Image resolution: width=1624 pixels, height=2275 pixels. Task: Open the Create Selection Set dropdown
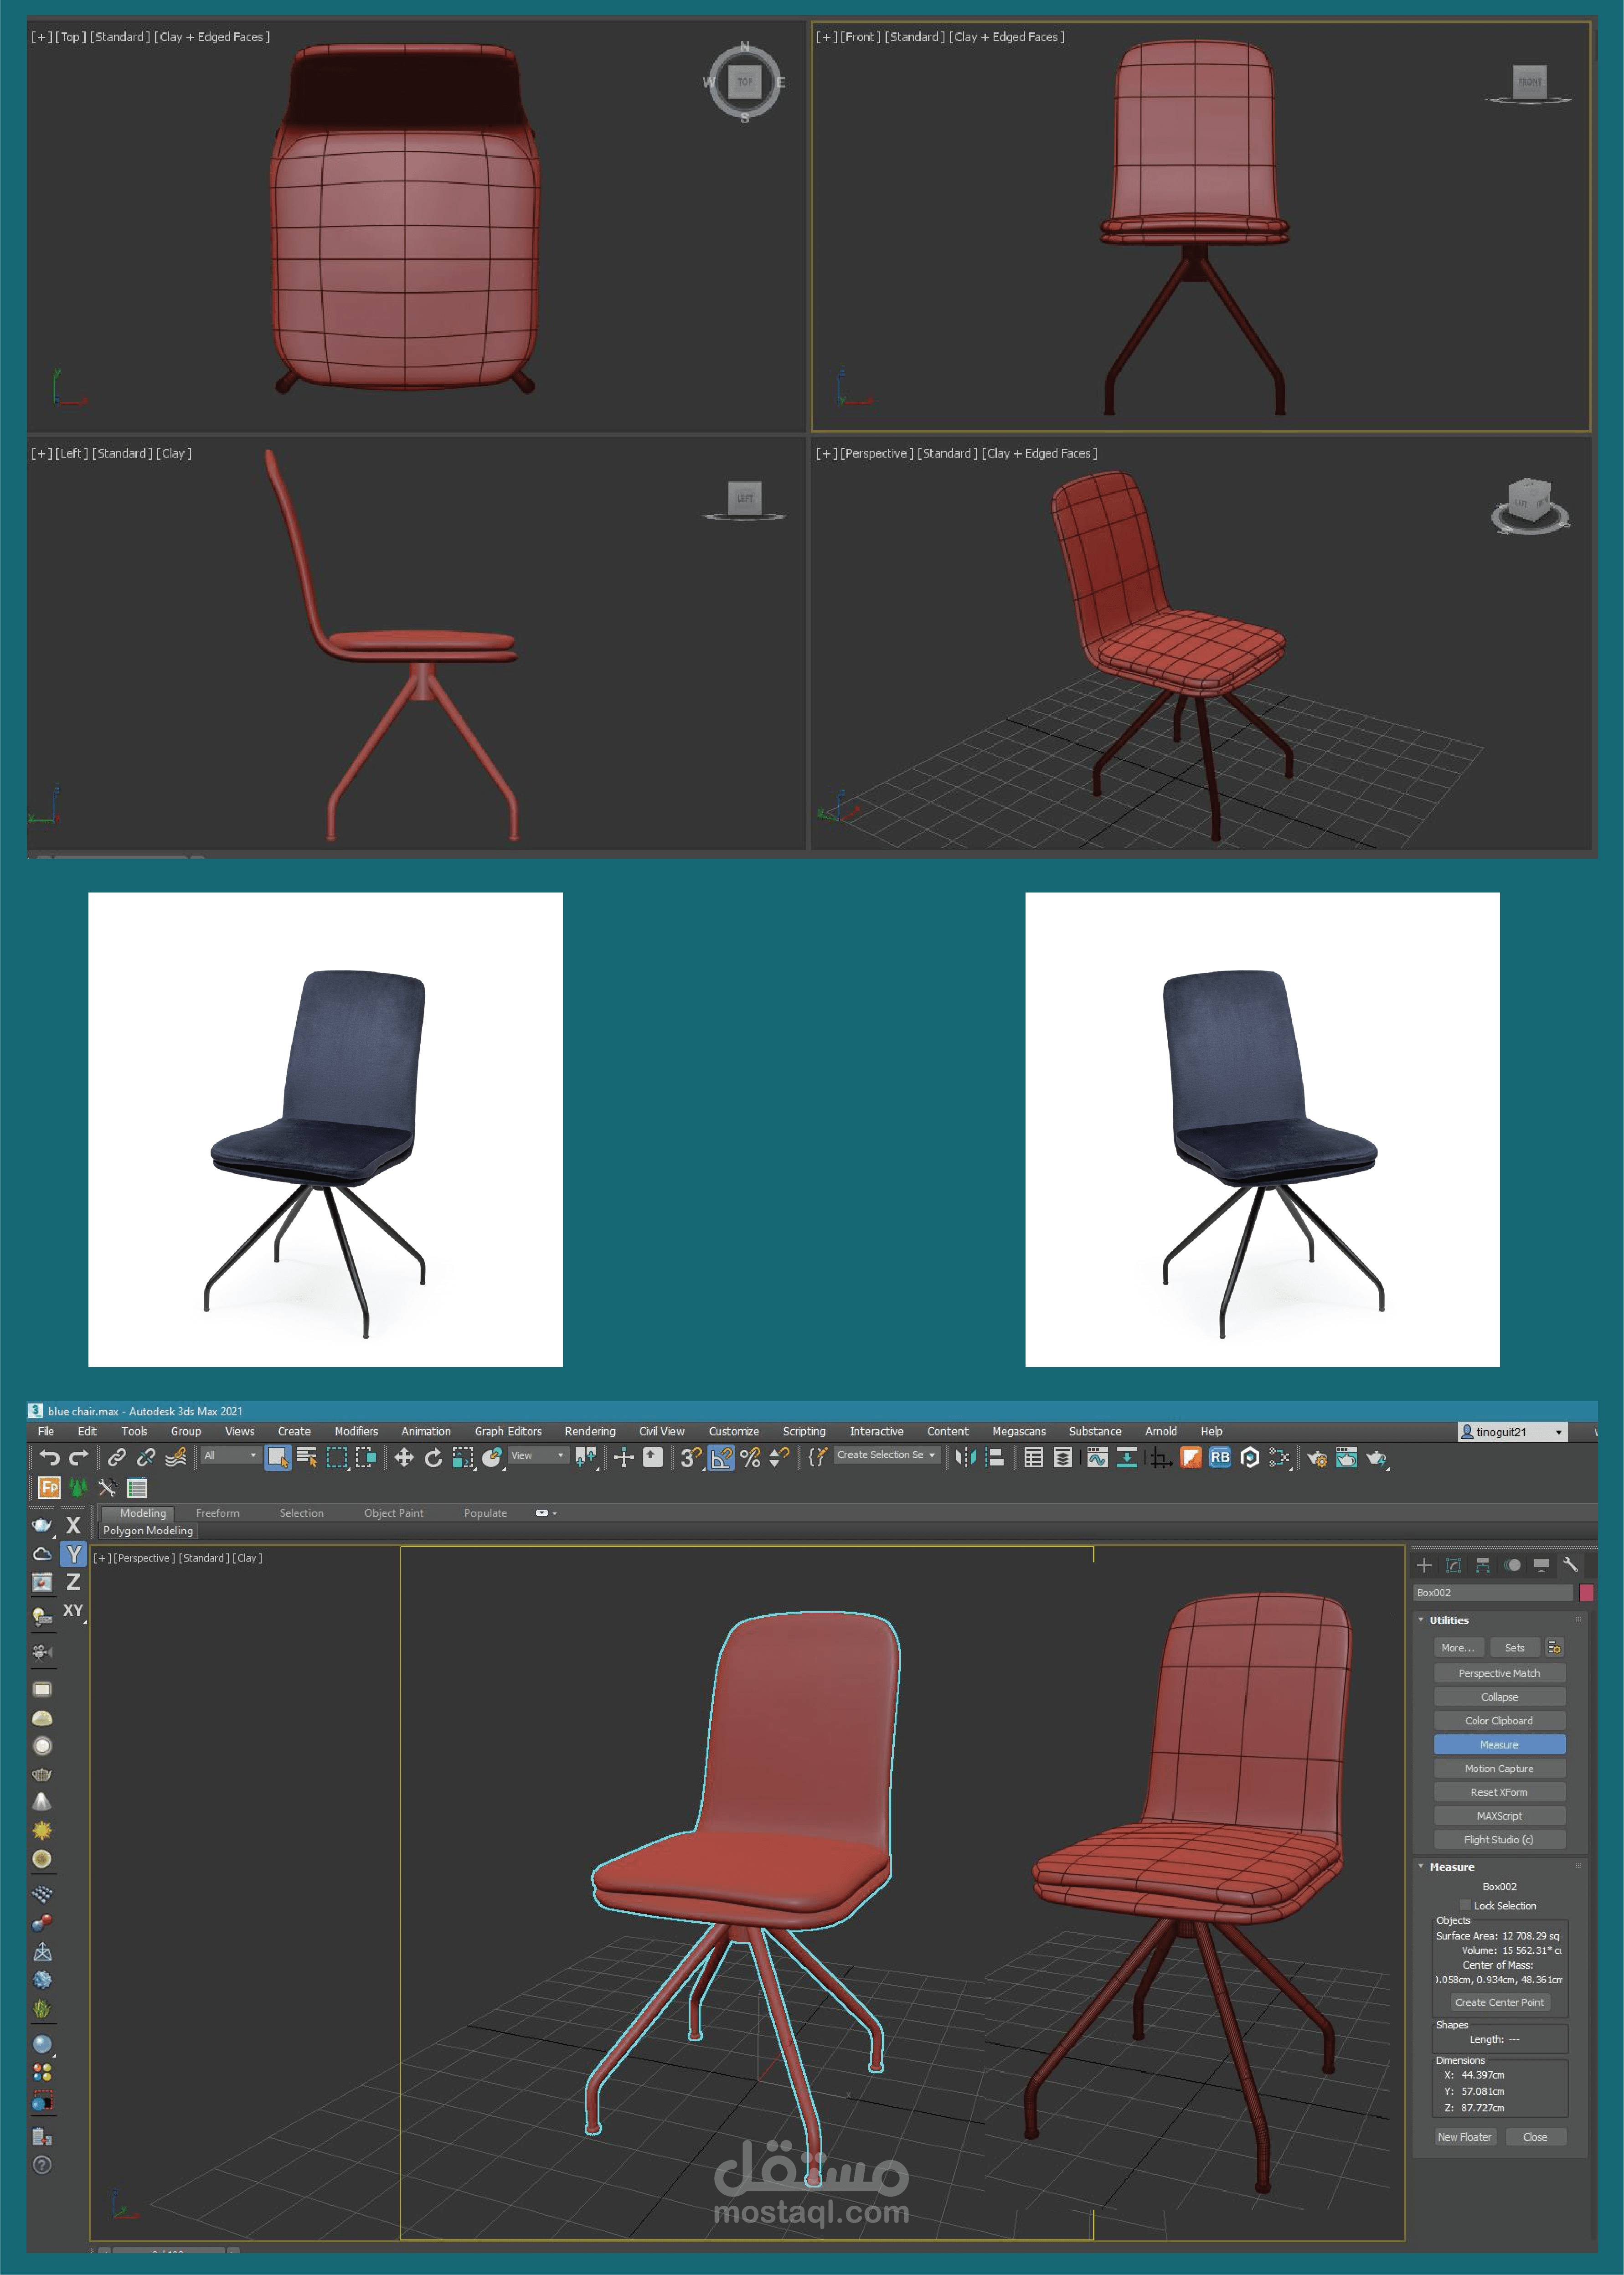887,1455
